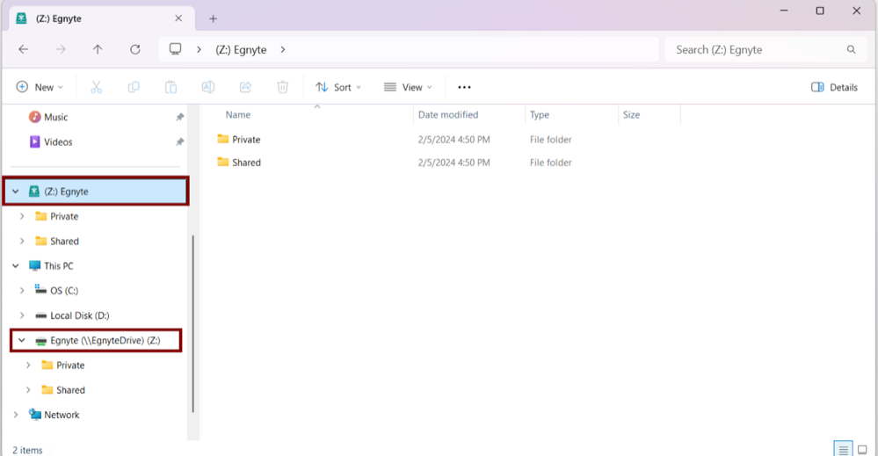
Task: Select (Z:) Egnyte in navigation pane
Action: [x=96, y=192]
